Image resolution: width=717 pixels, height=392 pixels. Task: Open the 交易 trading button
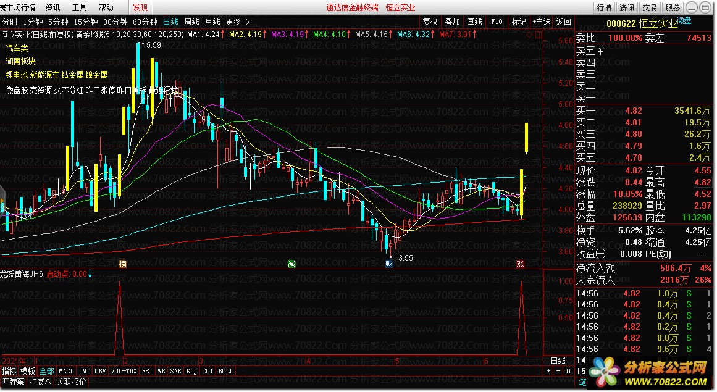pyautogui.click(x=649, y=8)
